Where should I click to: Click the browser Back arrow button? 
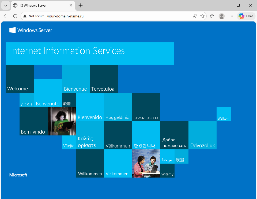[6, 16]
